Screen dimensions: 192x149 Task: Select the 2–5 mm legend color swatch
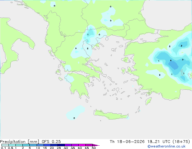pos(26,145)
